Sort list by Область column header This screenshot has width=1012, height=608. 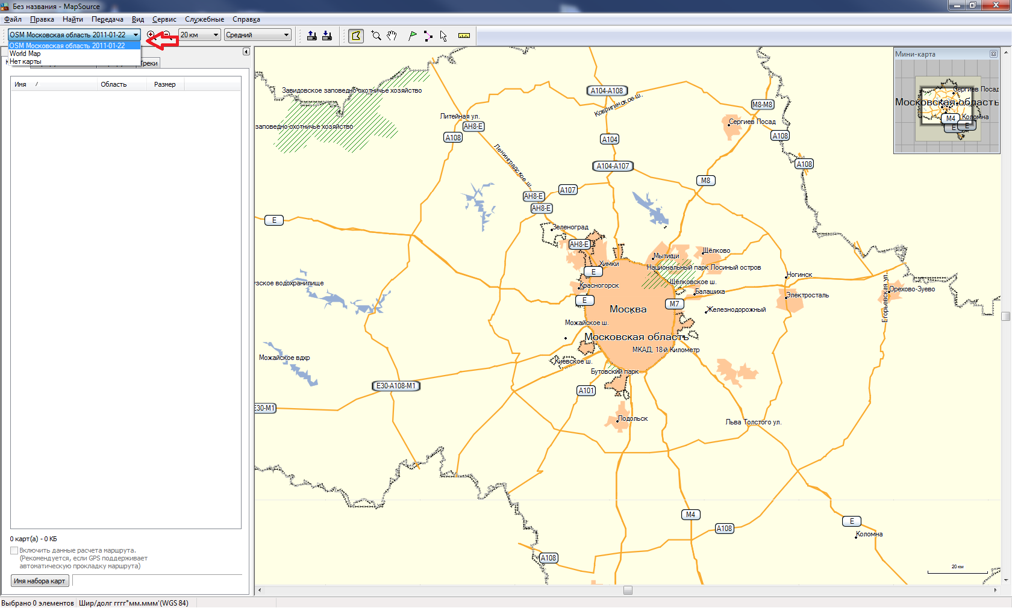coord(114,84)
